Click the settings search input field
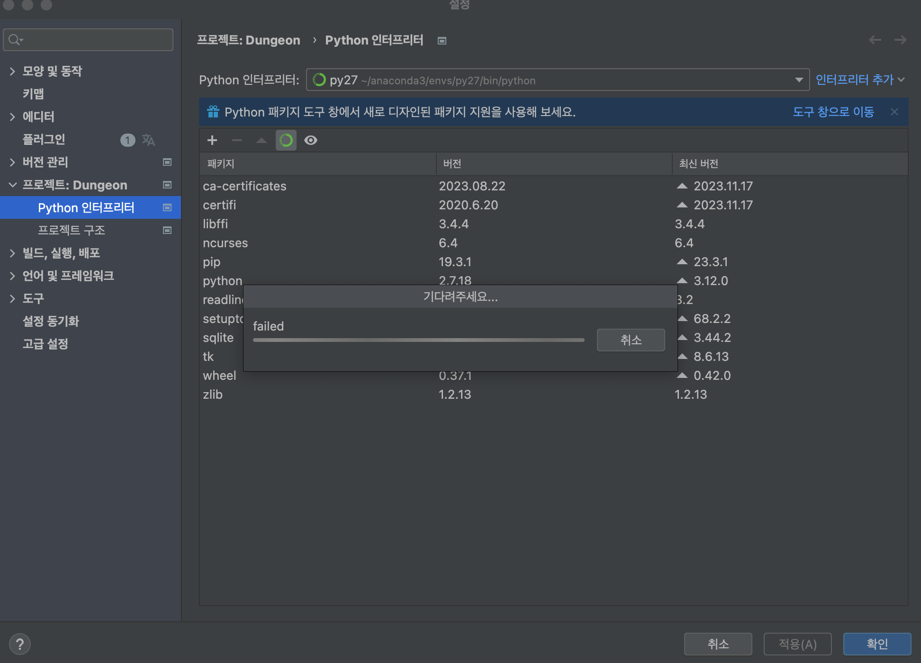This screenshot has width=921, height=663. 95,40
